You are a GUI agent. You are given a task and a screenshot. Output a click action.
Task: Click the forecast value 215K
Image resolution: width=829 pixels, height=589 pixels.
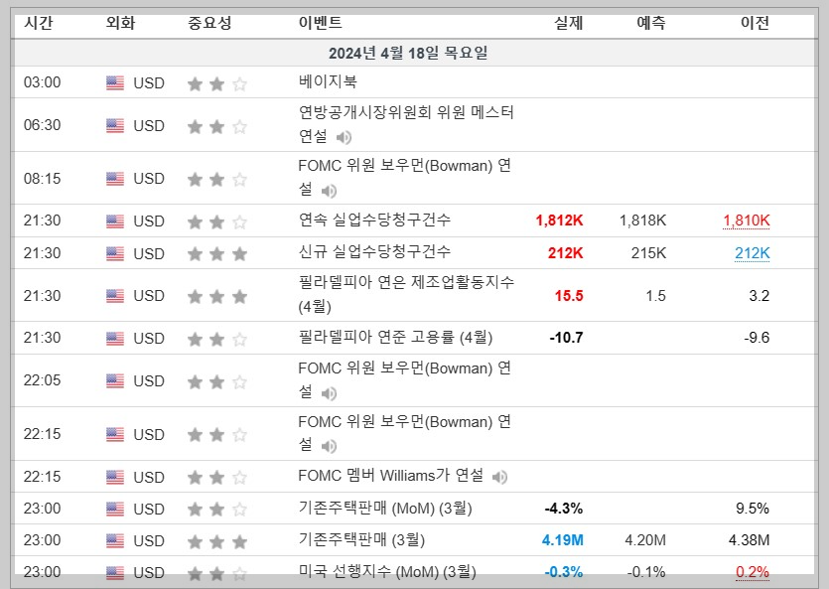coord(648,253)
